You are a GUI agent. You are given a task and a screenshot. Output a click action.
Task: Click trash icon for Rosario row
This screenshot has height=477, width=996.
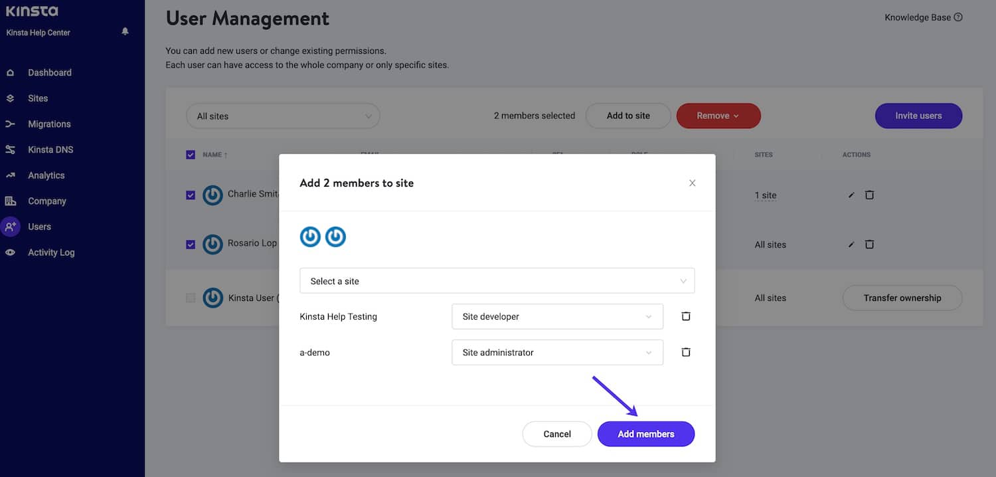pyautogui.click(x=869, y=244)
